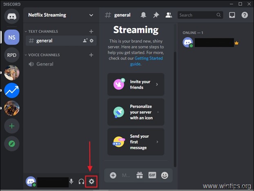Image resolution: width=254 pixels, height=191 pixels.
Task: Open User Settings gear
Action: tap(91, 182)
